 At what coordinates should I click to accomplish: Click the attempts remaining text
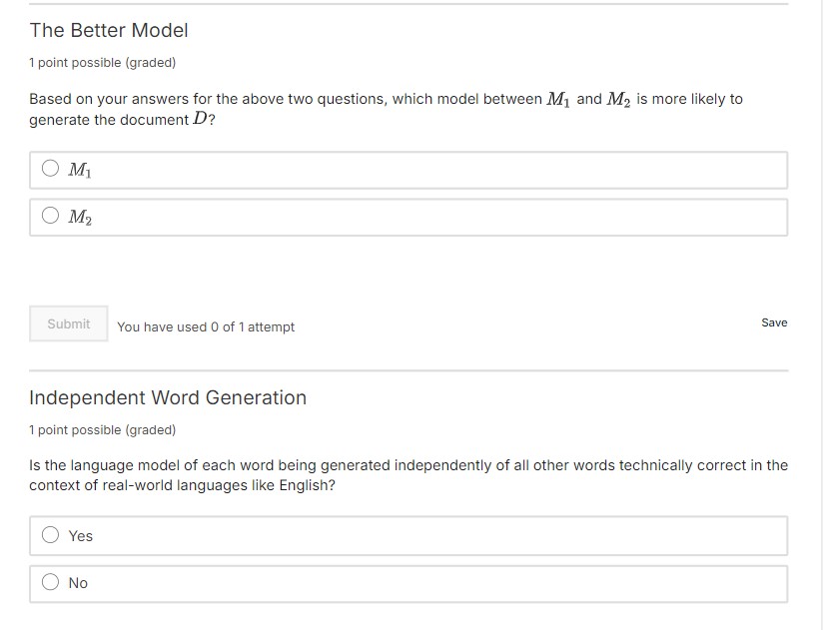point(206,326)
